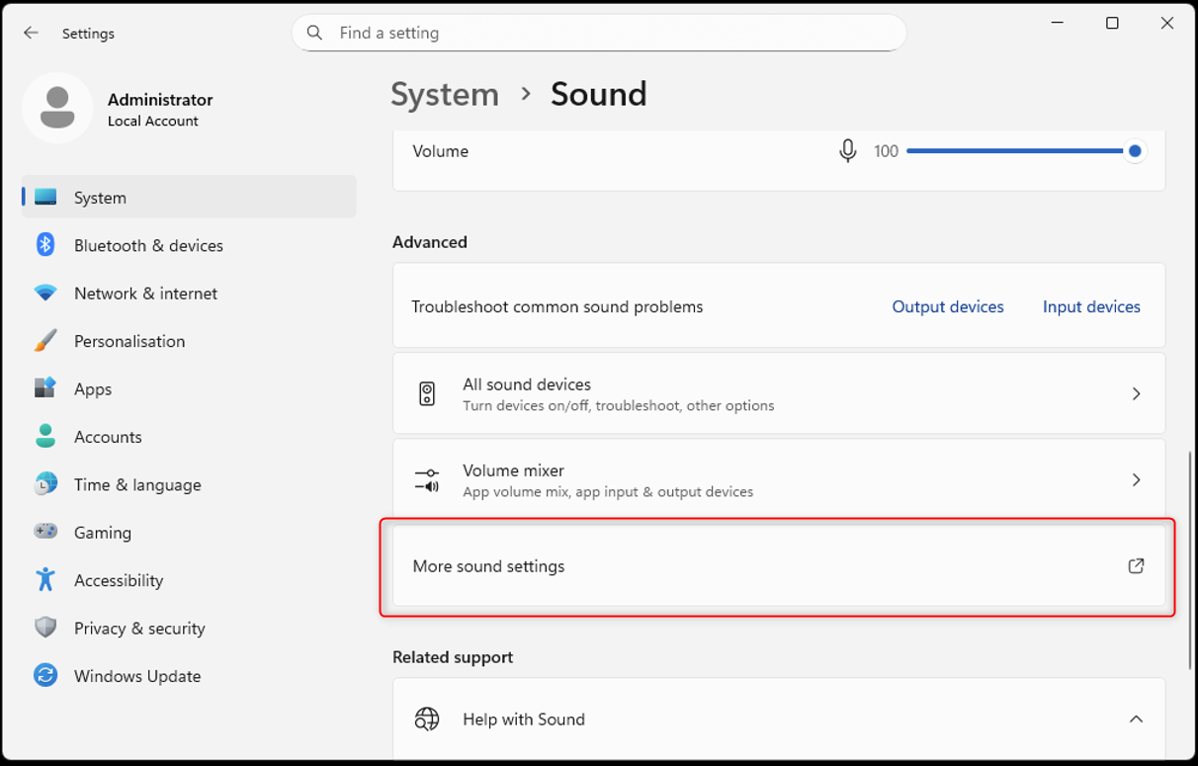Click the Windows Update arrows icon
The height and width of the screenshot is (766, 1198).
pos(45,675)
